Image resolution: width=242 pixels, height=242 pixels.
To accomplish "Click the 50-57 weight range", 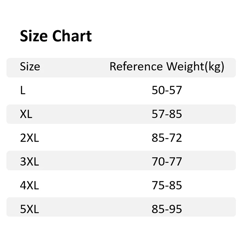I will pyautogui.click(x=167, y=90).
